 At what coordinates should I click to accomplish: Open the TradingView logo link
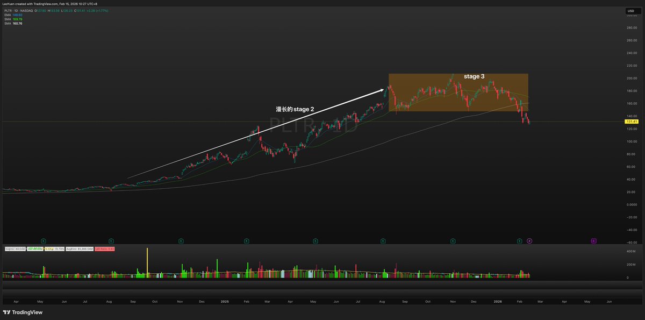pyautogui.click(x=23, y=312)
